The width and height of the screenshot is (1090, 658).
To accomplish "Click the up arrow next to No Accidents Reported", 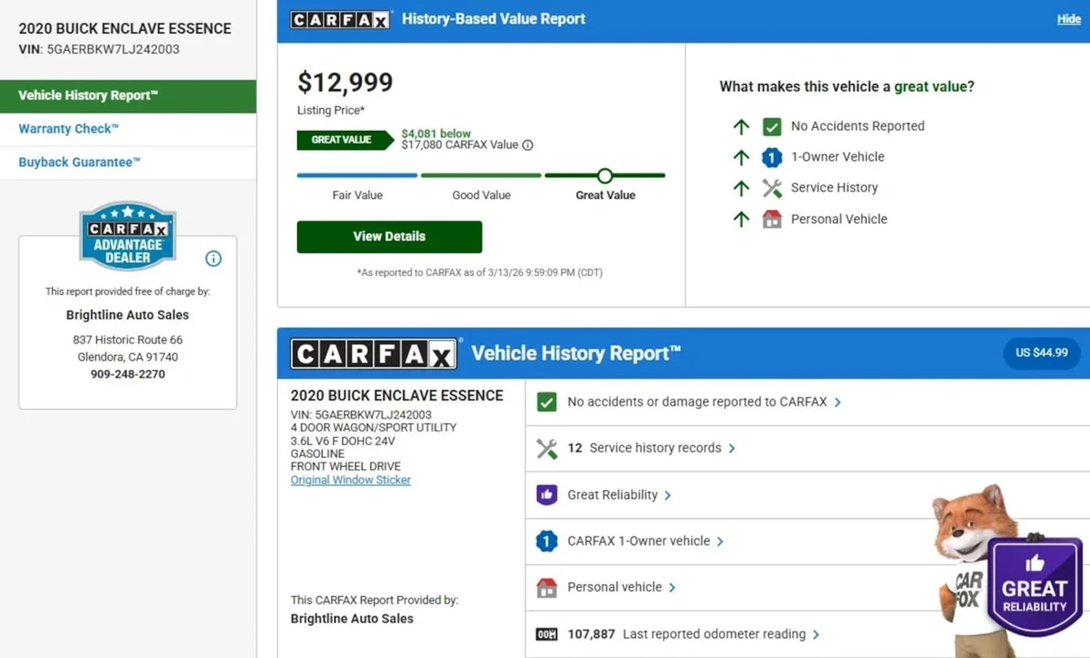I will click(x=741, y=126).
